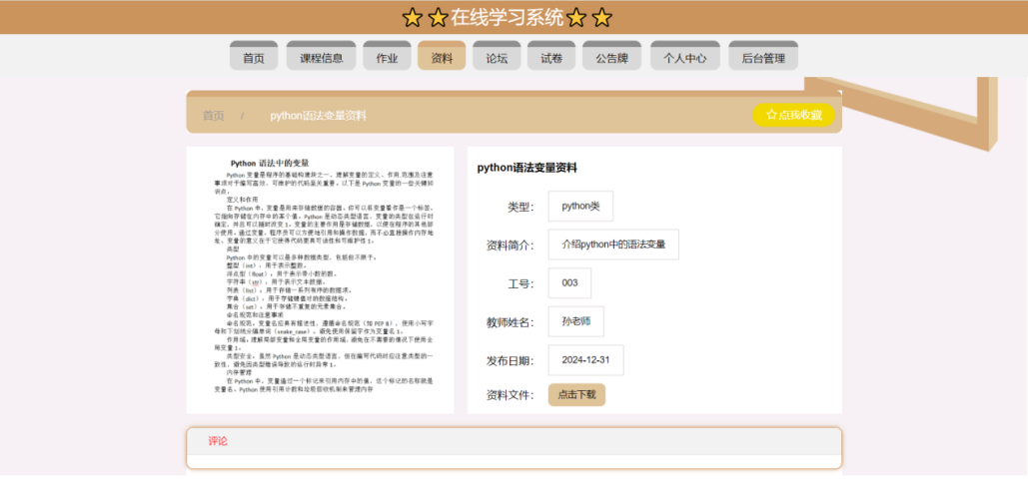The width and height of the screenshot is (1028, 493).
Task: Switch to the 论坛 tab
Action: 497,58
